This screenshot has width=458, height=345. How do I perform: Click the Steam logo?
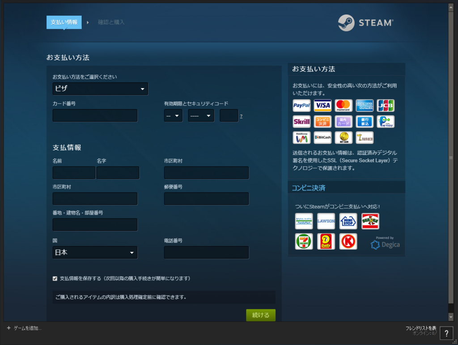point(365,23)
